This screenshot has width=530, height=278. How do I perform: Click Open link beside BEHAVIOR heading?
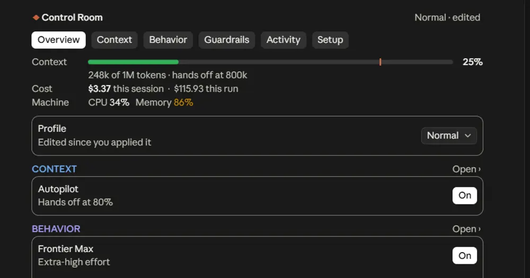466,229
